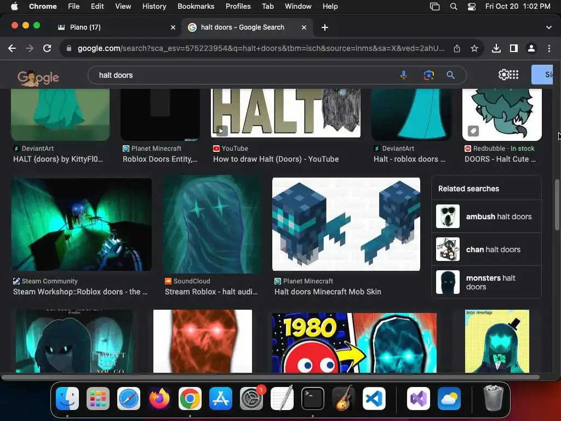Open the Profiles menu
This screenshot has width=561, height=421.
[238, 6]
